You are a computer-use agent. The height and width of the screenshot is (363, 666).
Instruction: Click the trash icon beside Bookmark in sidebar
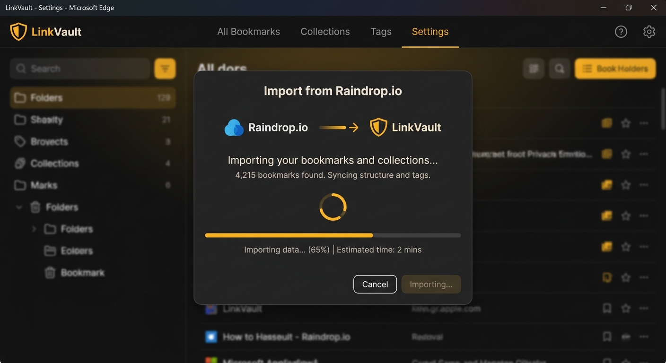click(x=50, y=273)
